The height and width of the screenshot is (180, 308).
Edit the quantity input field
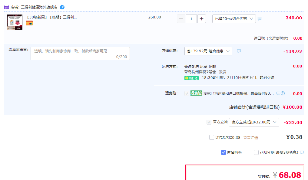(x=191, y=19)
